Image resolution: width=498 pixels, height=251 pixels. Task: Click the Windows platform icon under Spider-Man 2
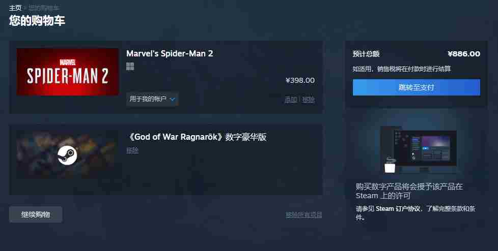(x=130, y=66)
